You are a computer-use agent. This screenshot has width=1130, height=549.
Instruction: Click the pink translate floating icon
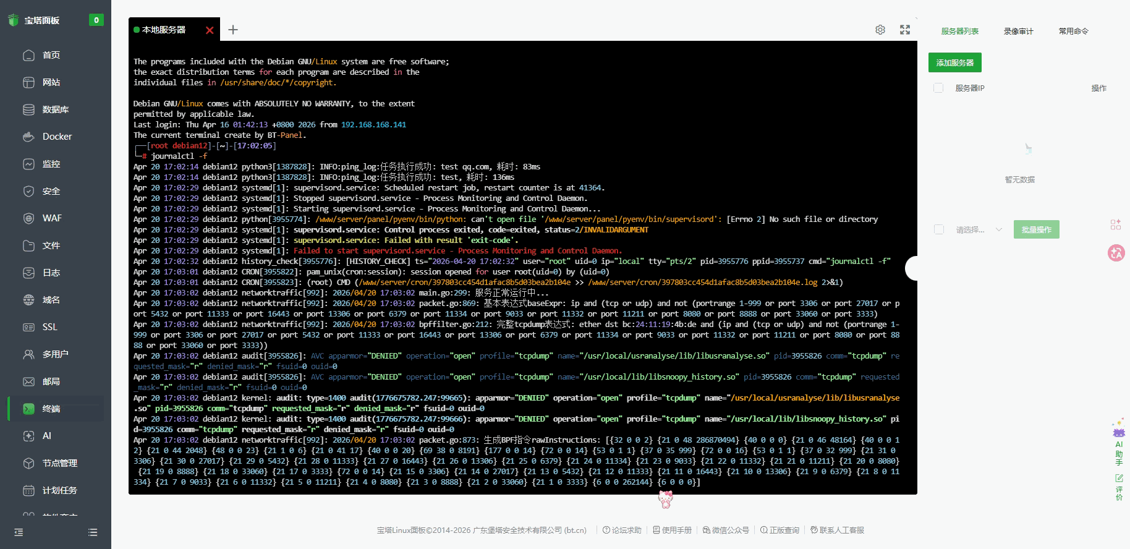click(1116, 253)
